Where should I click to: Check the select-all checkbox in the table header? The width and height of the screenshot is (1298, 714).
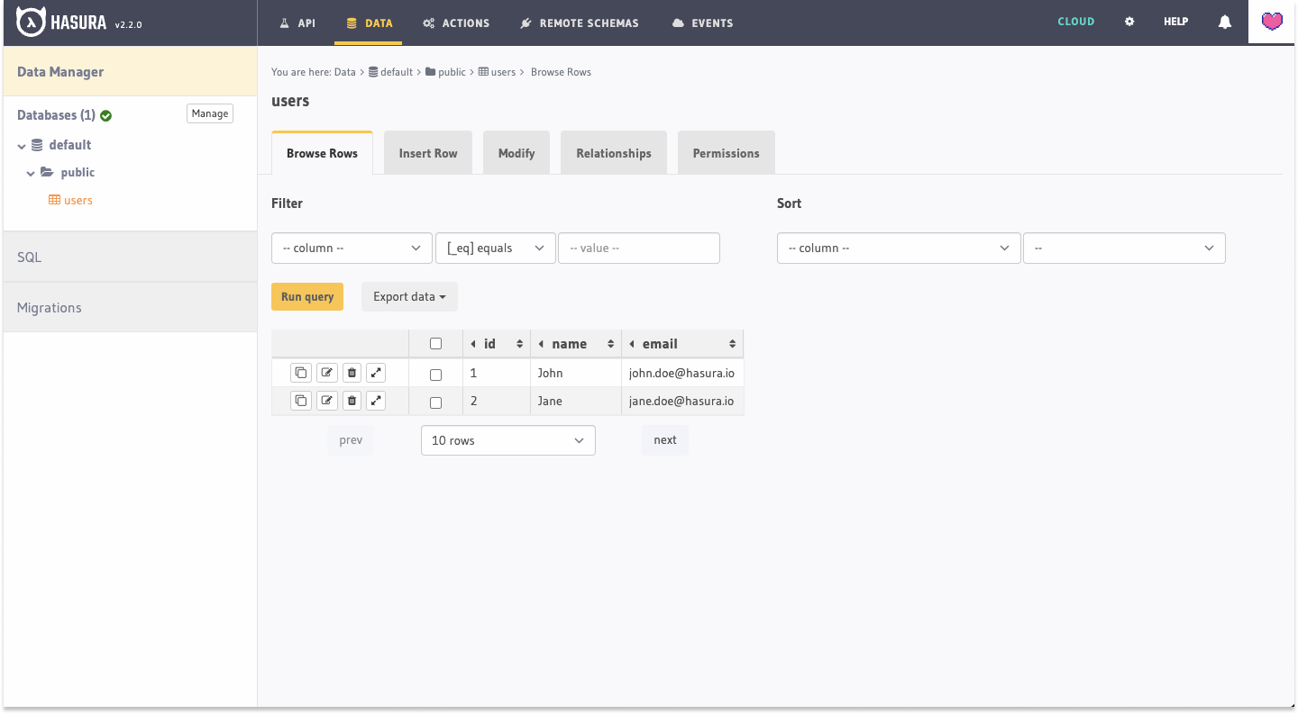435,343
